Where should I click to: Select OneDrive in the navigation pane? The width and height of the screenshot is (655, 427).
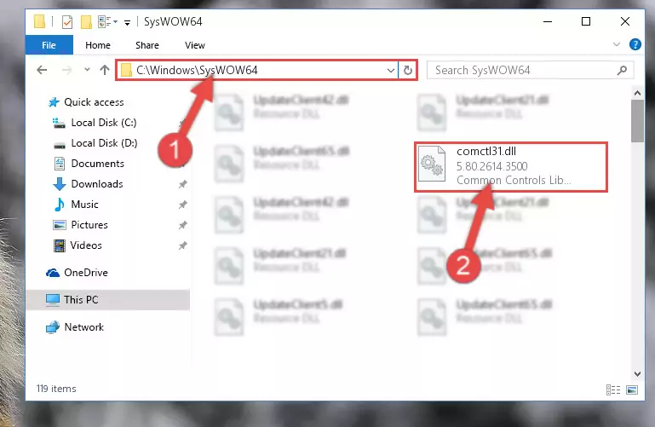pyautogui.click(x=77, y=273)
